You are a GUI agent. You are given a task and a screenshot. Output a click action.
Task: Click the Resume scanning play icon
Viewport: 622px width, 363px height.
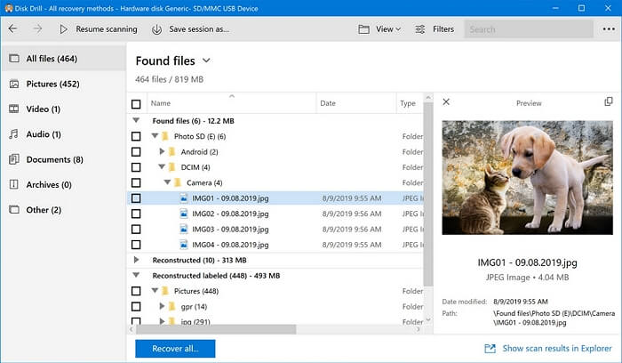(63, 29)
